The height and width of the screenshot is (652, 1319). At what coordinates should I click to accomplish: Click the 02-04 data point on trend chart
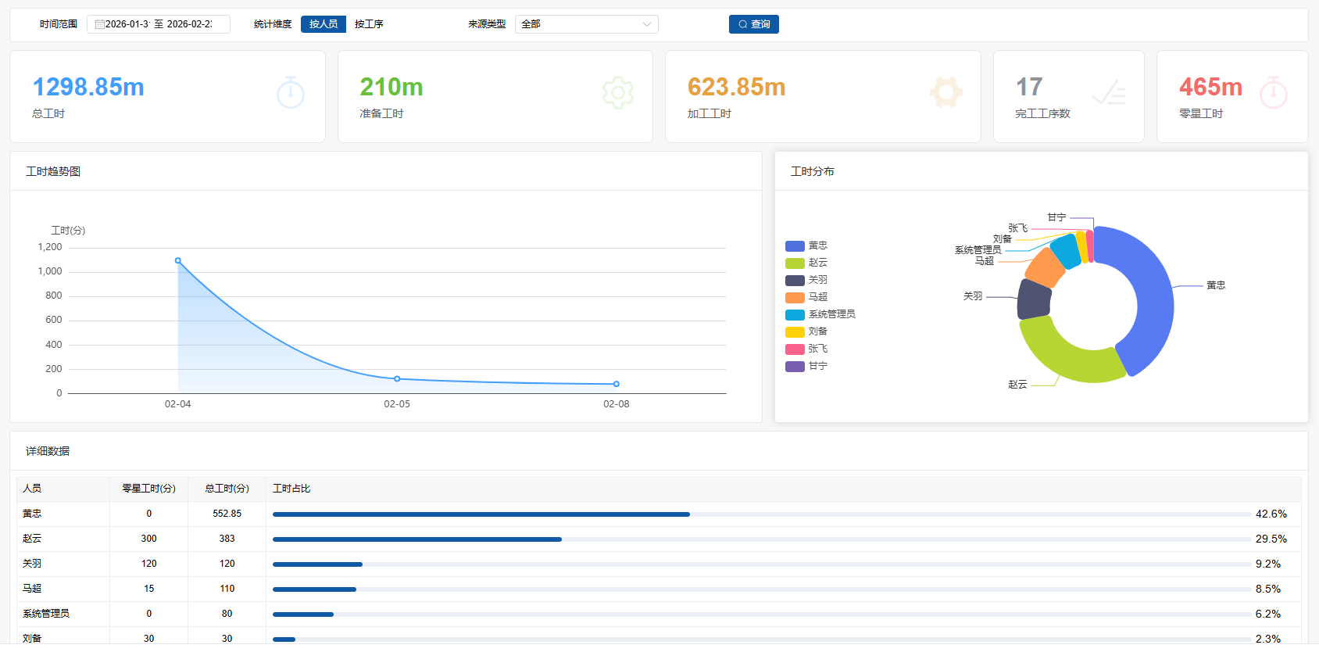(178, 260)
